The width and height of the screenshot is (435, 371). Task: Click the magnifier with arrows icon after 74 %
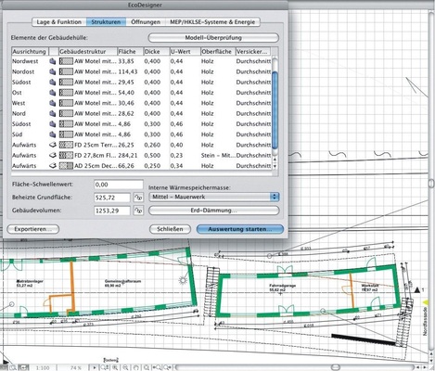pyautogui.click(x=105, y=367)
